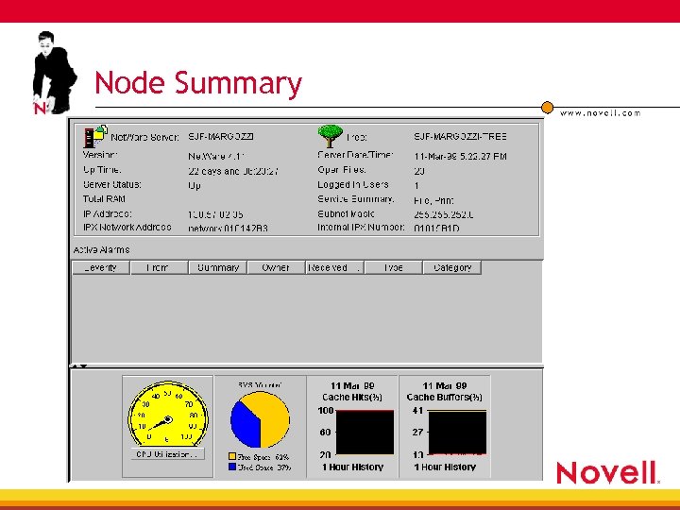Sort by Received column header

(334, 268)
